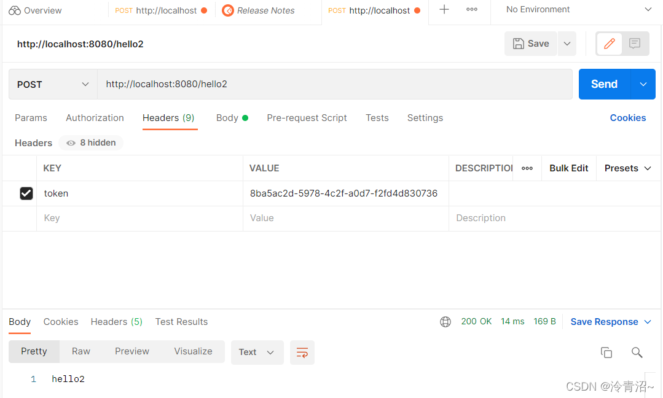Open the Save Response dropdown
The image size is (663, 398).
tap(611, 322)
